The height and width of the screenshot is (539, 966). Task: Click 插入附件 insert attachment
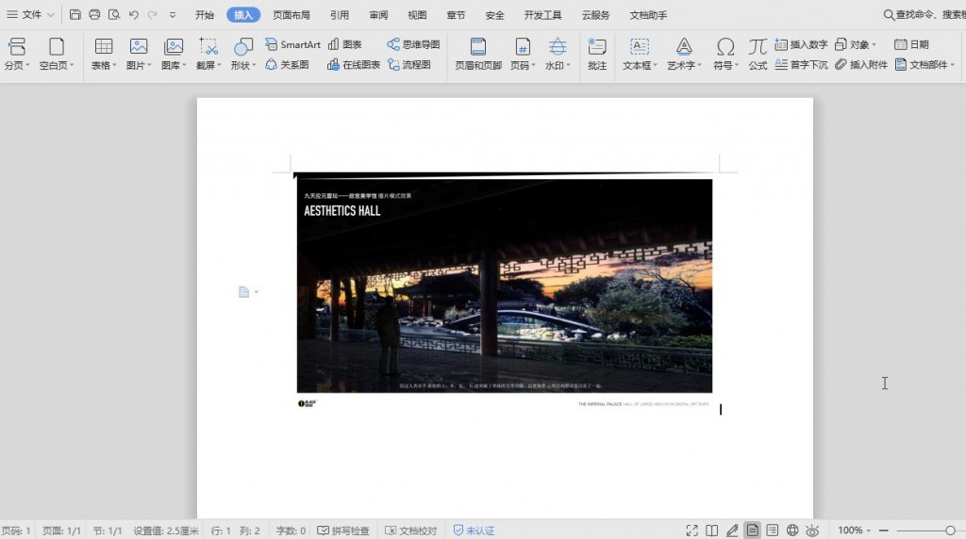(860, 65)
